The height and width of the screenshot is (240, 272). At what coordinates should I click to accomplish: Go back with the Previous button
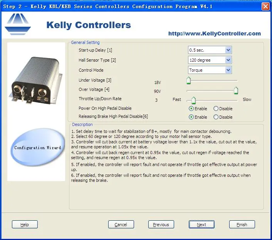click(x=161, y=225)
